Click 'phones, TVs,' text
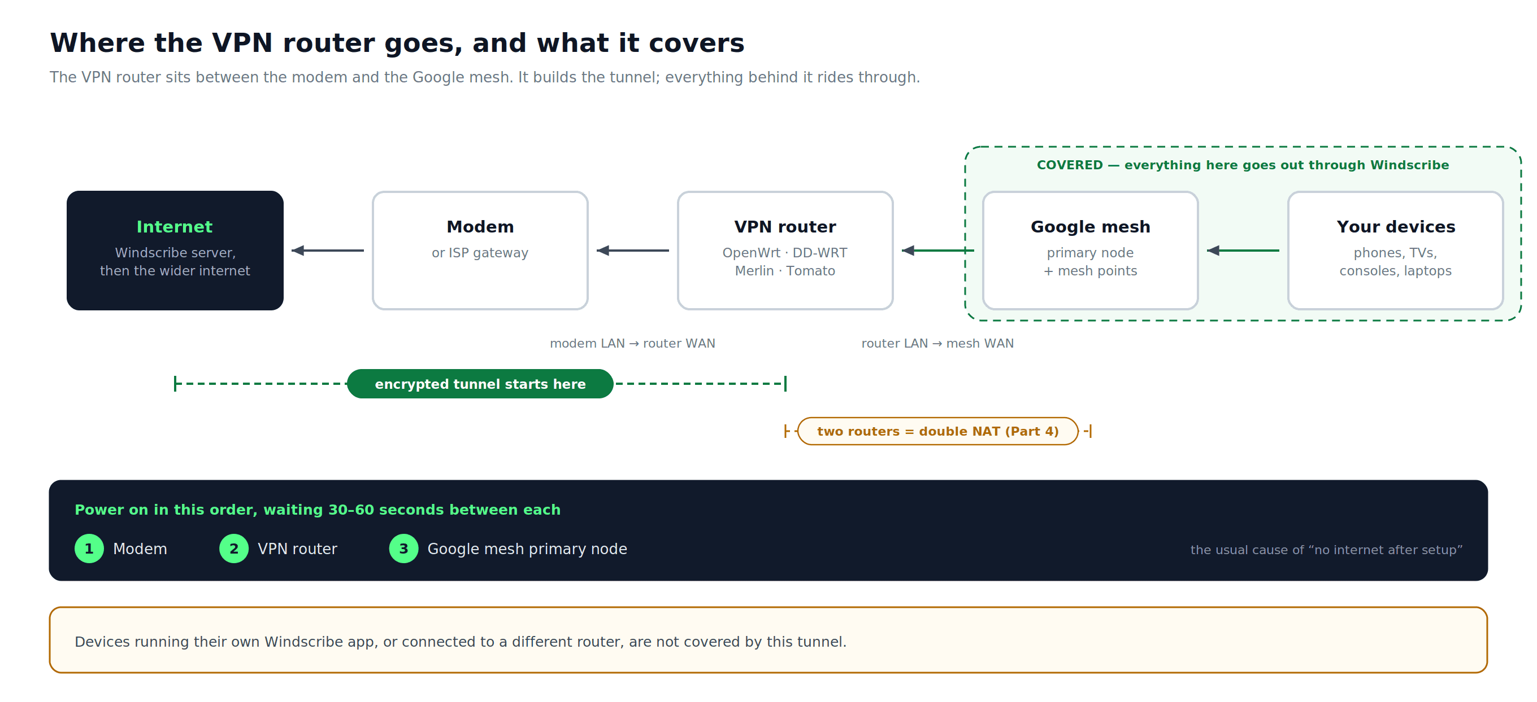 (1395, 253)
